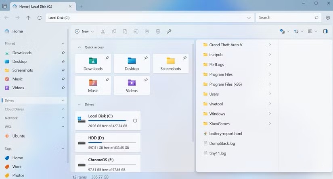Click the Paste clipboard icon
The width and height of the screenshot is (333, 179).
[x=125, y=31]
